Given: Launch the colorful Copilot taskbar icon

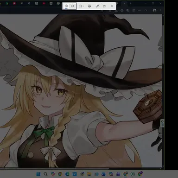Looking at the screenshot, I should pos(53,174).
